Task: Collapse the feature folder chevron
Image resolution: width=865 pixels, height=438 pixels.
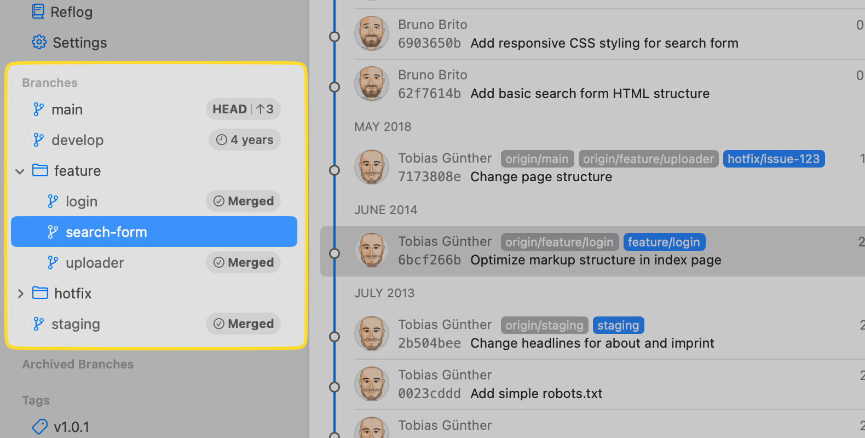Action: [20, 171]
